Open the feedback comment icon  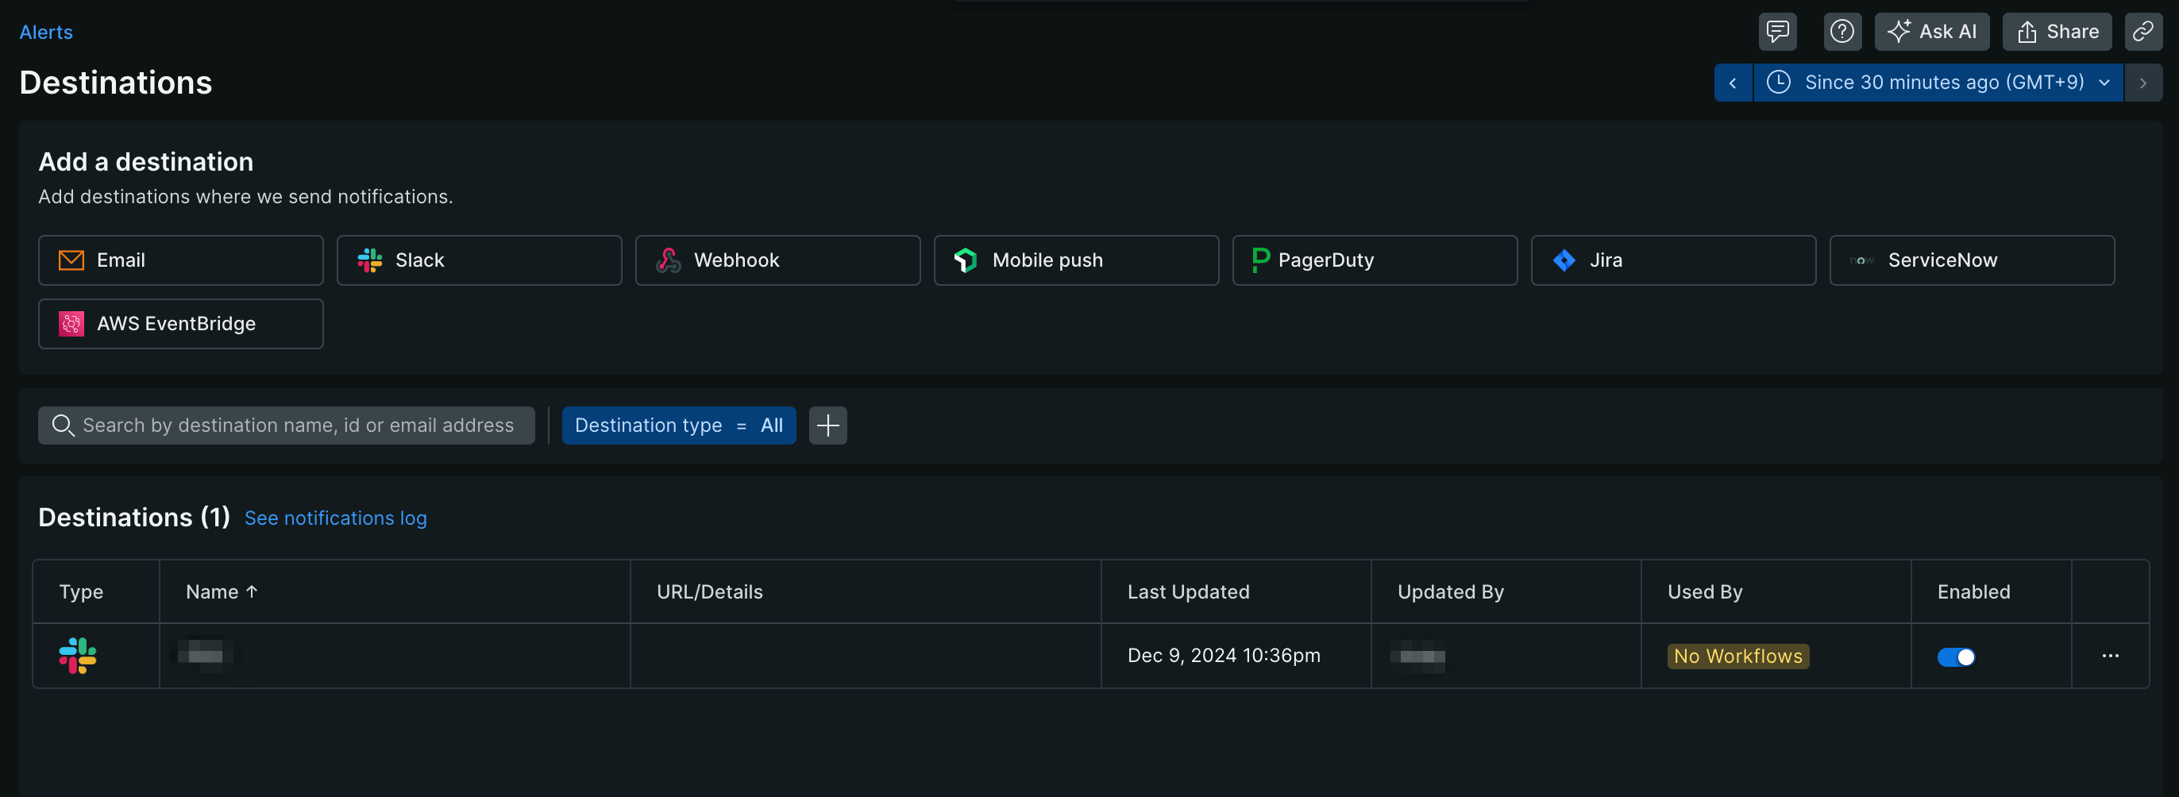tap(1777, 31)
